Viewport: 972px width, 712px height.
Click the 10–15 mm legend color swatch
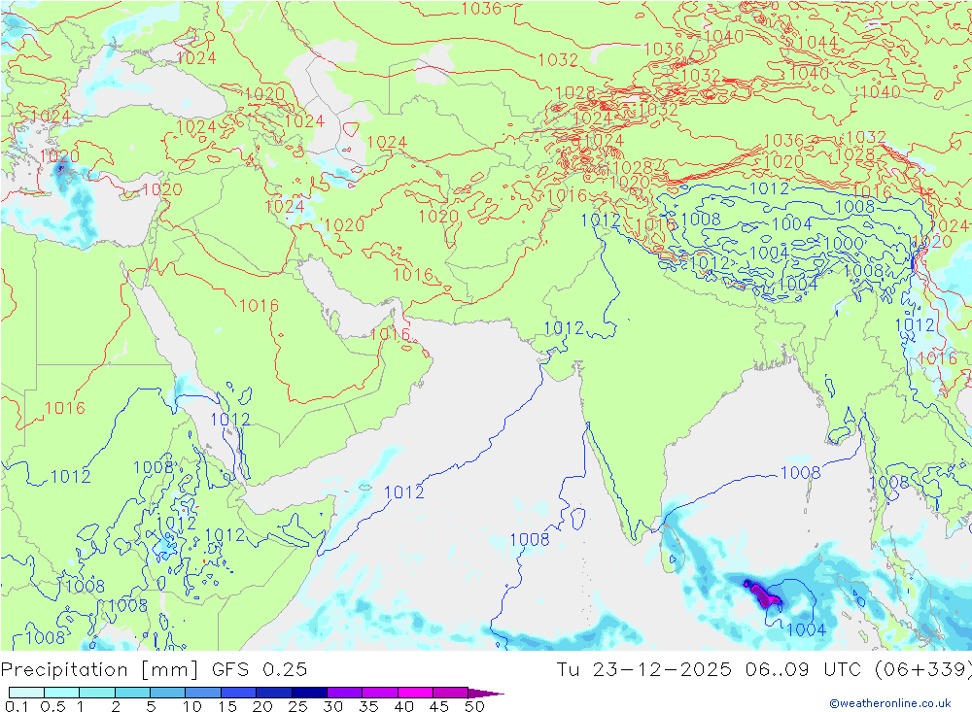click(203, 693)
